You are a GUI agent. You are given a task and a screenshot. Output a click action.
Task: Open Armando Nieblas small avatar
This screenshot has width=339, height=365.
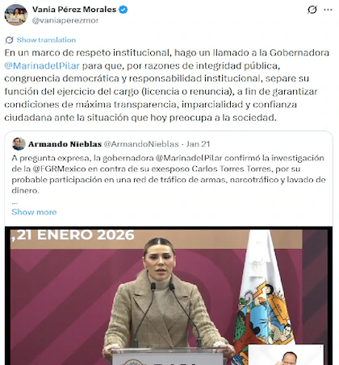(19, 144)
